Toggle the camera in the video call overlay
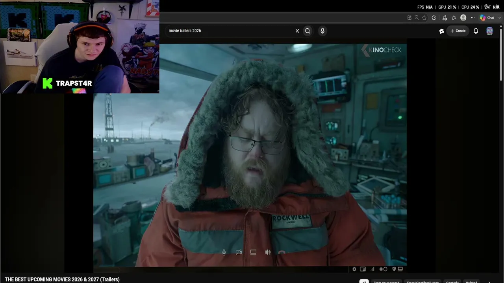 (x=239, y=252)
